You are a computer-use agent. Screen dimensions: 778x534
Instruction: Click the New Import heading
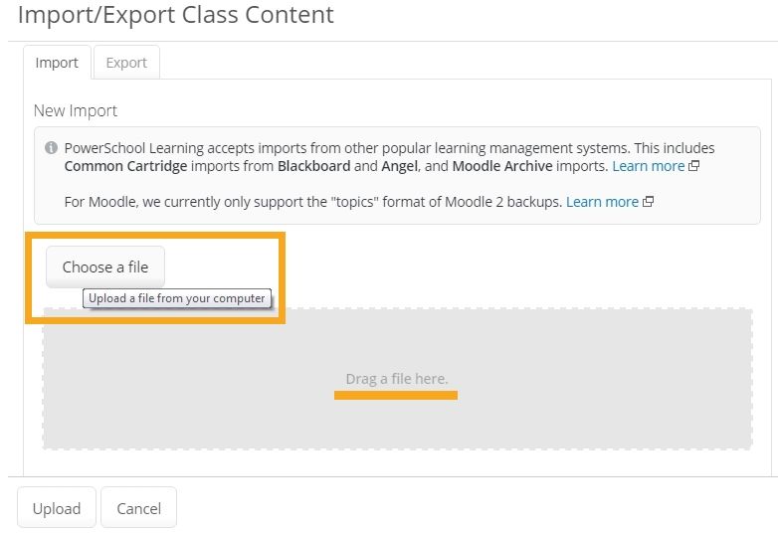click(x=76, y=110)
